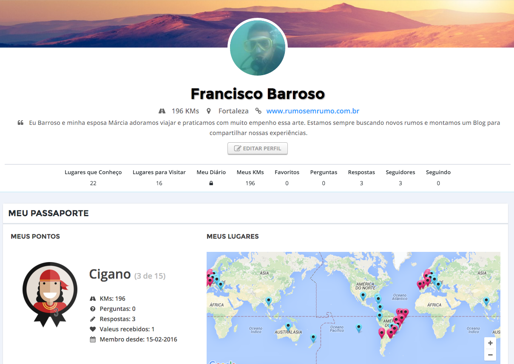This screenshot has width=514, height=364.
Task: Open the Lugares que Conheço tab
Action: 93,172
